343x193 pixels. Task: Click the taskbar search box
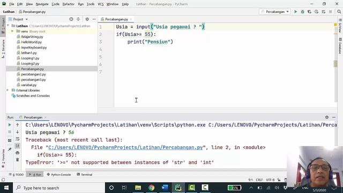(x=58, y=188)
